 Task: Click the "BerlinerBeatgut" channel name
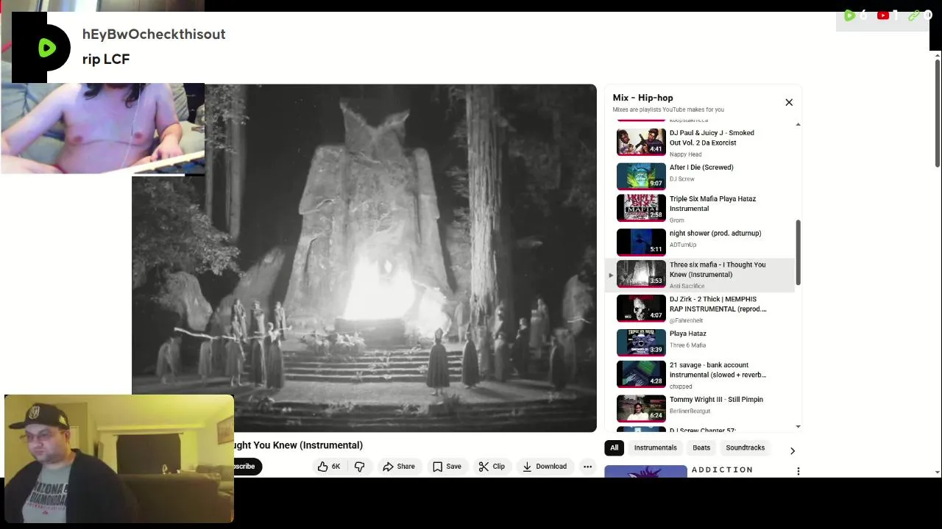[690, 411]
